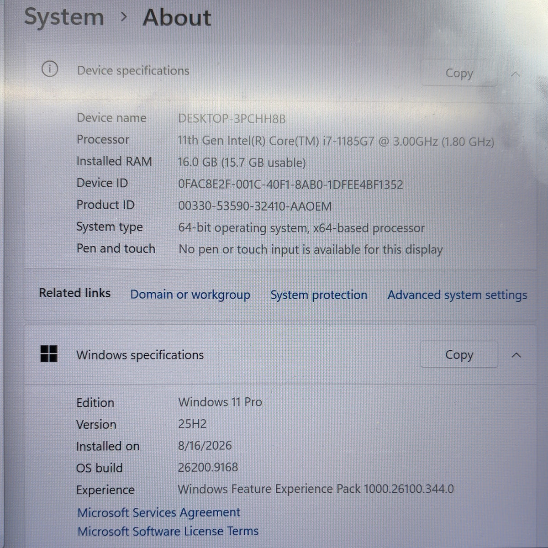This screenshot has height=548, width=548.
Task: Open System protection link
Action: [x=319, y=295]
